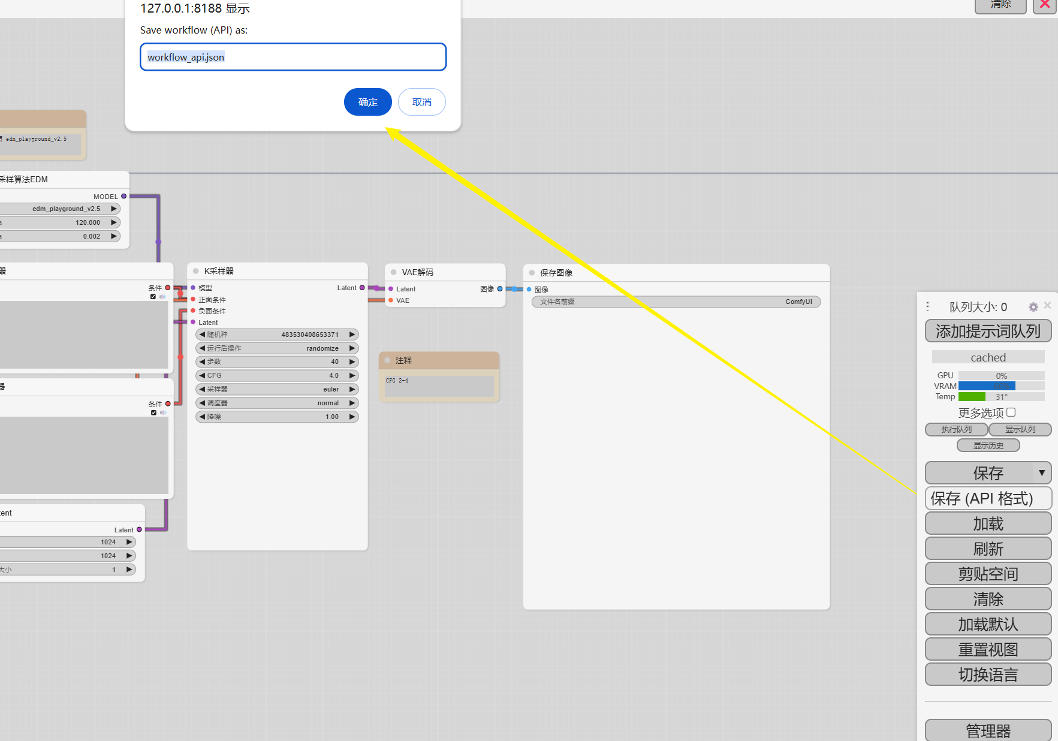Click the K采样器 负面条件 input connector

tap(193, 311)
